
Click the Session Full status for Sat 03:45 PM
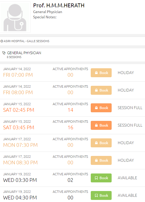point(130,125)
